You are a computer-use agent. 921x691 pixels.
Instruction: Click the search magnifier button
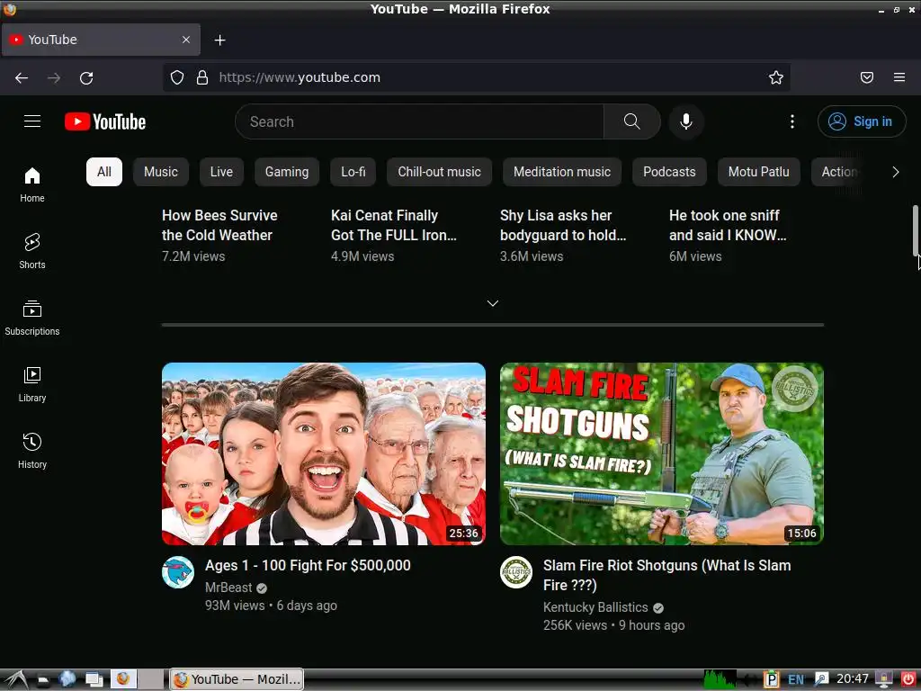[632, 121]
